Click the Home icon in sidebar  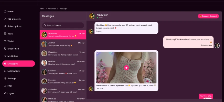point(5,11)
